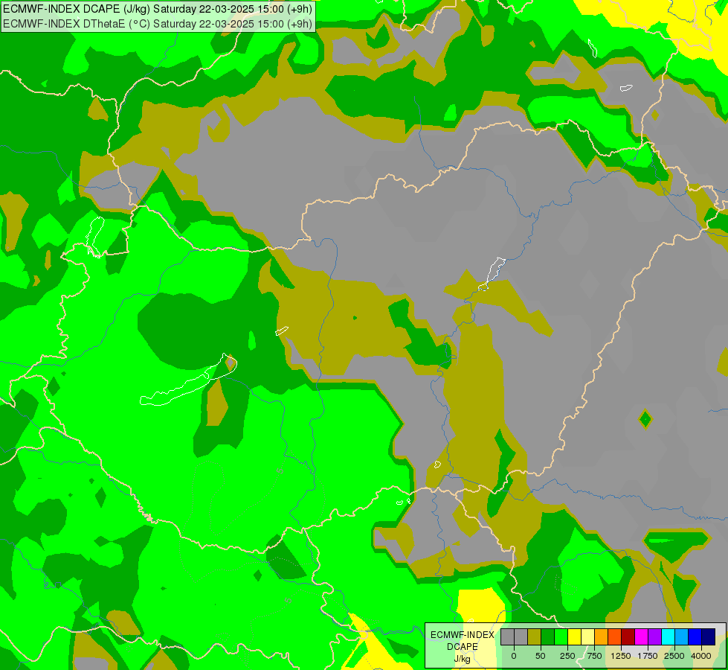
Task: Click the legend DCAPE label
Action: coord(463,647)
